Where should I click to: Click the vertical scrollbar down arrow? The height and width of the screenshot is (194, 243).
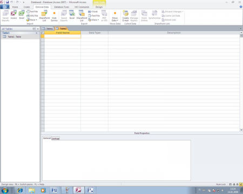(x=241, y=130)
